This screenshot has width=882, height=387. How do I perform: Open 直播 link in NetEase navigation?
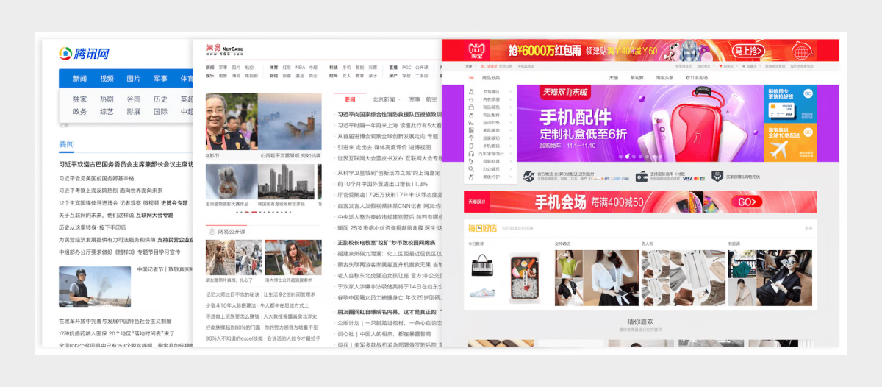tap(393, 68)
